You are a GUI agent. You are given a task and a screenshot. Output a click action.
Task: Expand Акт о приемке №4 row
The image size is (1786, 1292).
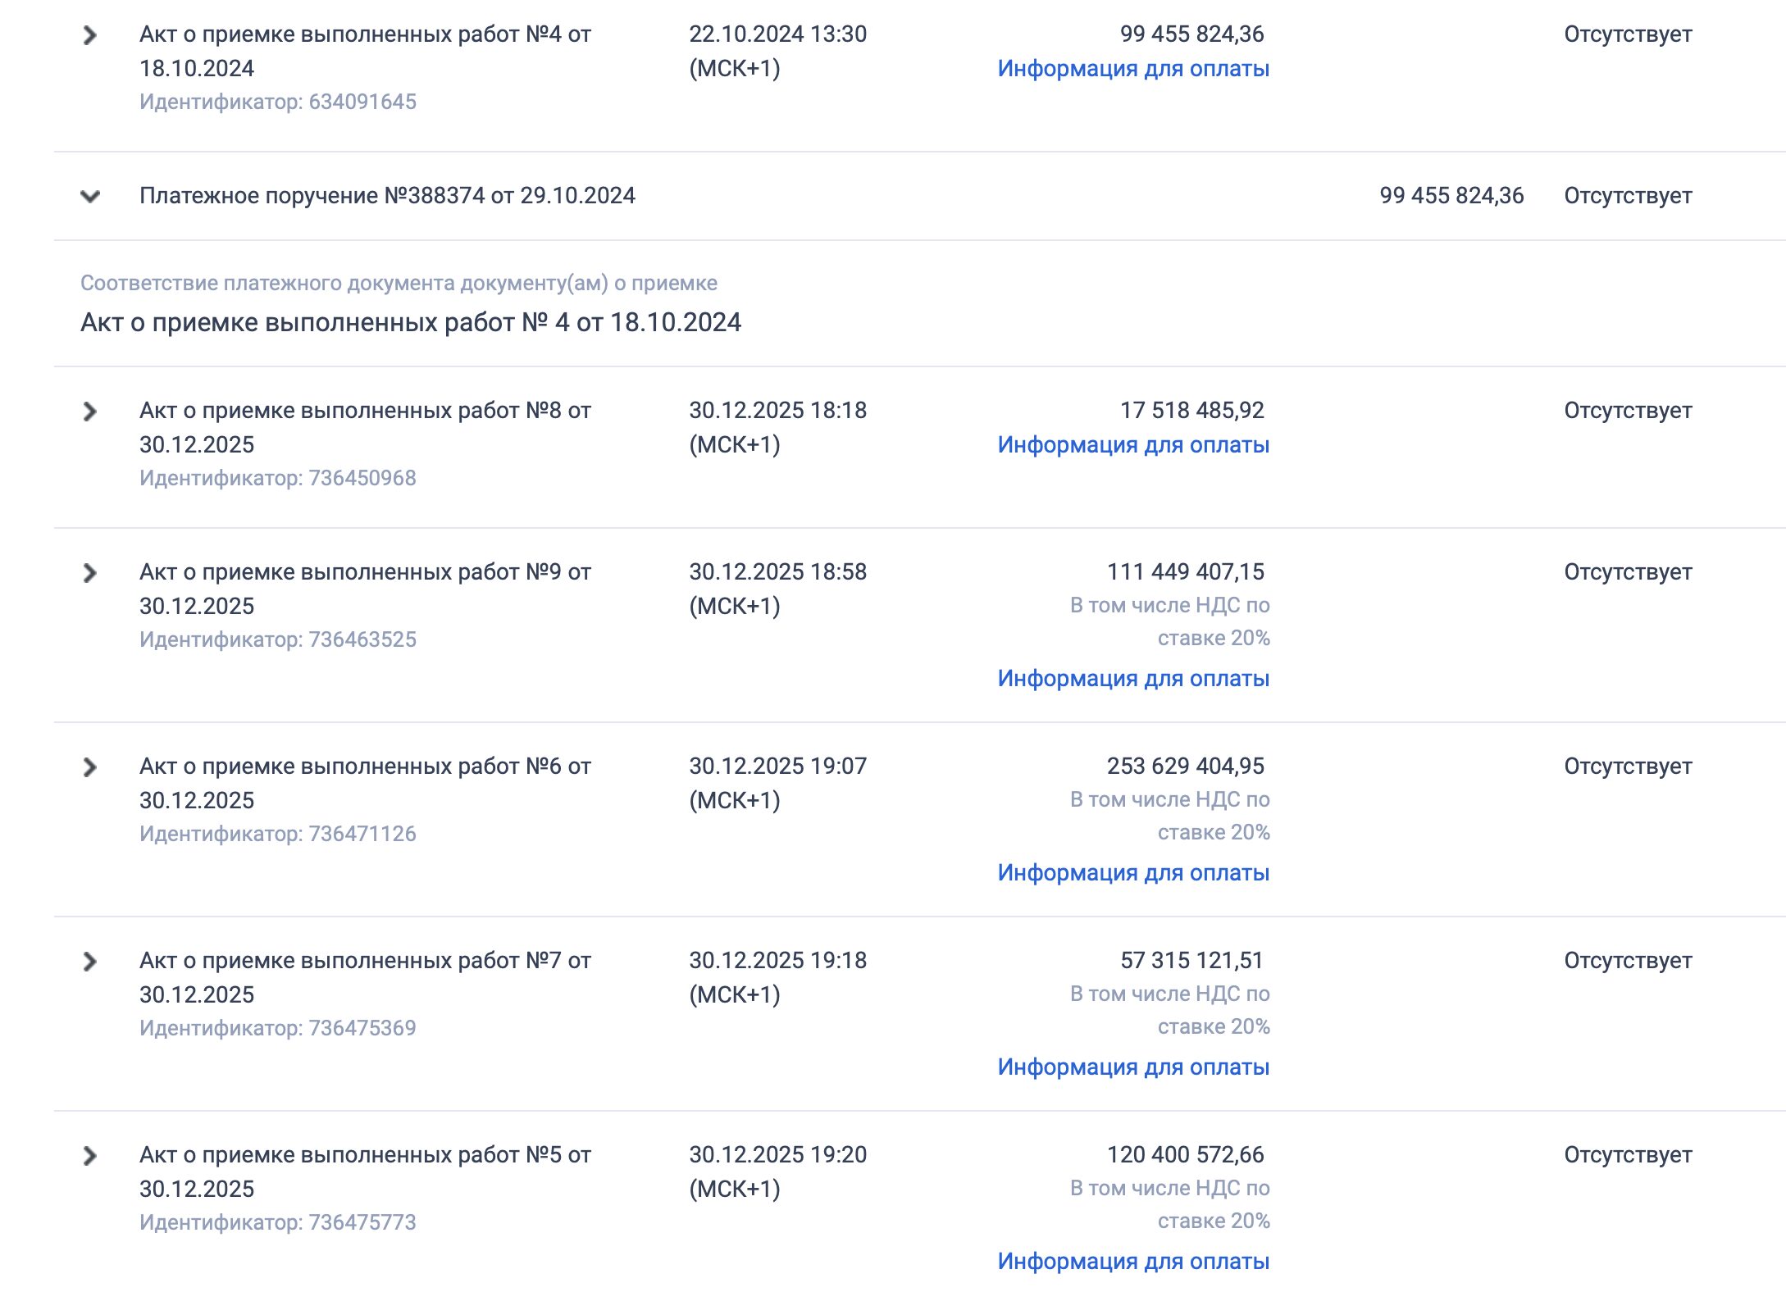90,35
